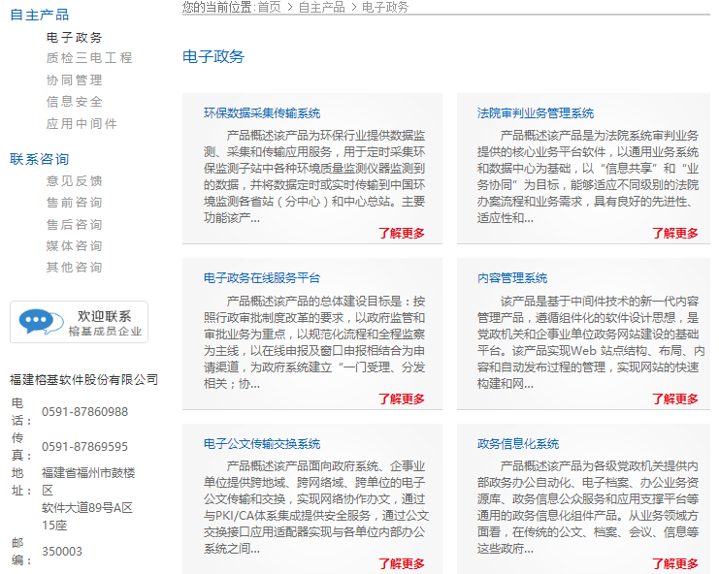Screen dimensions: 719x574
Task: Open the 电子公文传输交换系统 title link
Action: (x=261, y=444)
